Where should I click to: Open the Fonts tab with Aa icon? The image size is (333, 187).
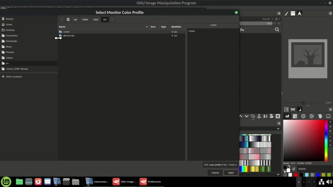click(x=293, y=14)
